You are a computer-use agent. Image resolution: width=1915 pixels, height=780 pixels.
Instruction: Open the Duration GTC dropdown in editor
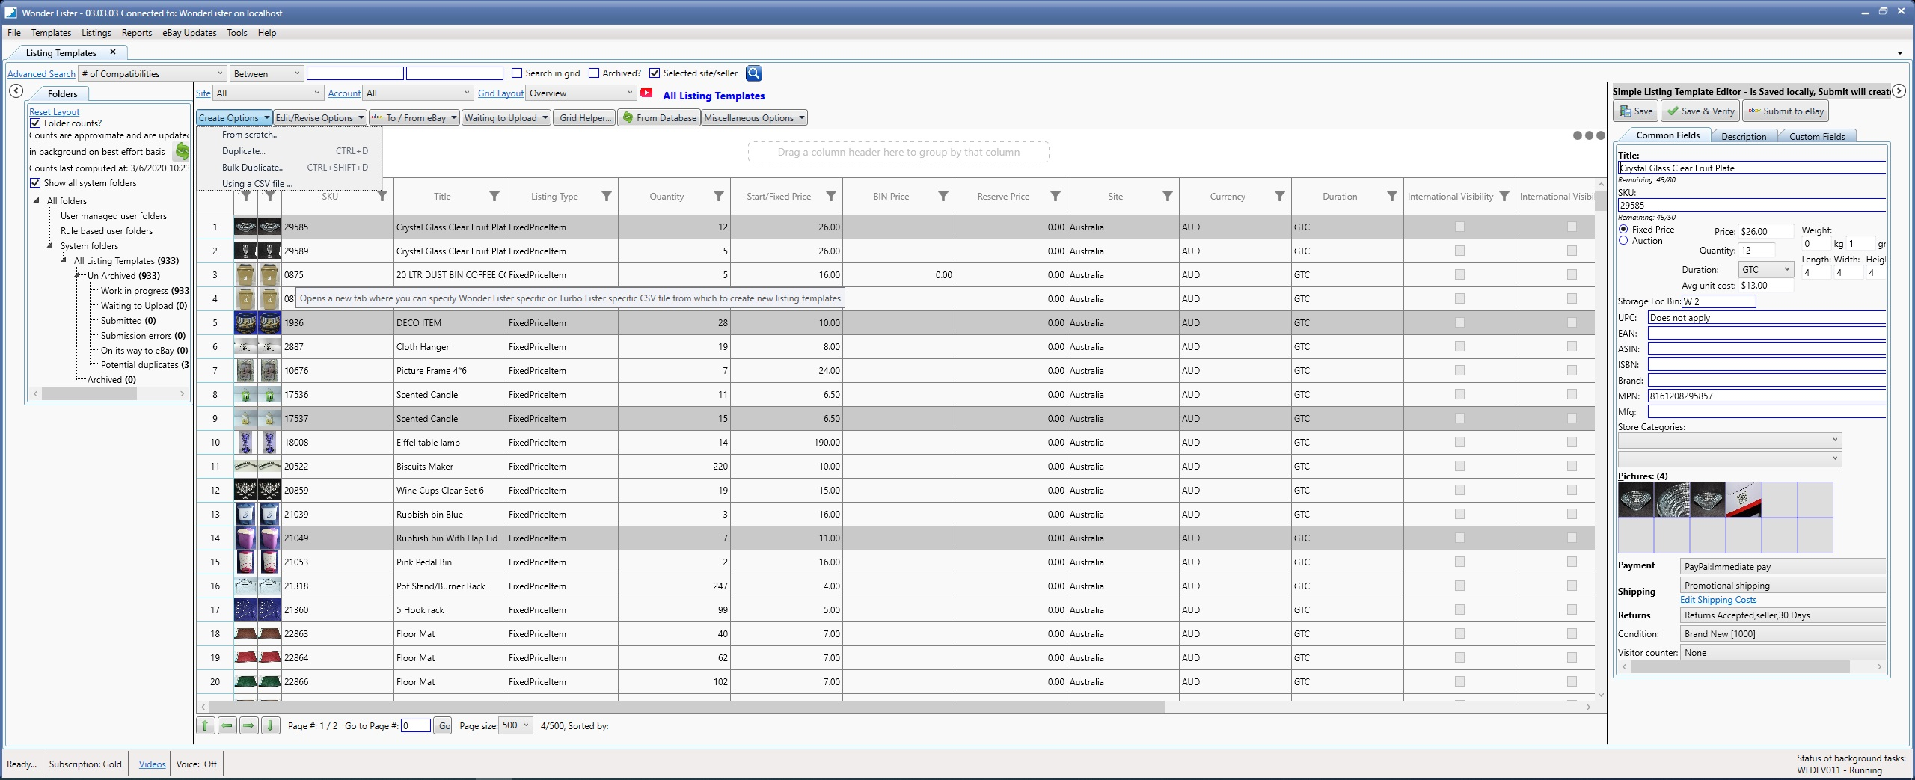point(1766,270)
